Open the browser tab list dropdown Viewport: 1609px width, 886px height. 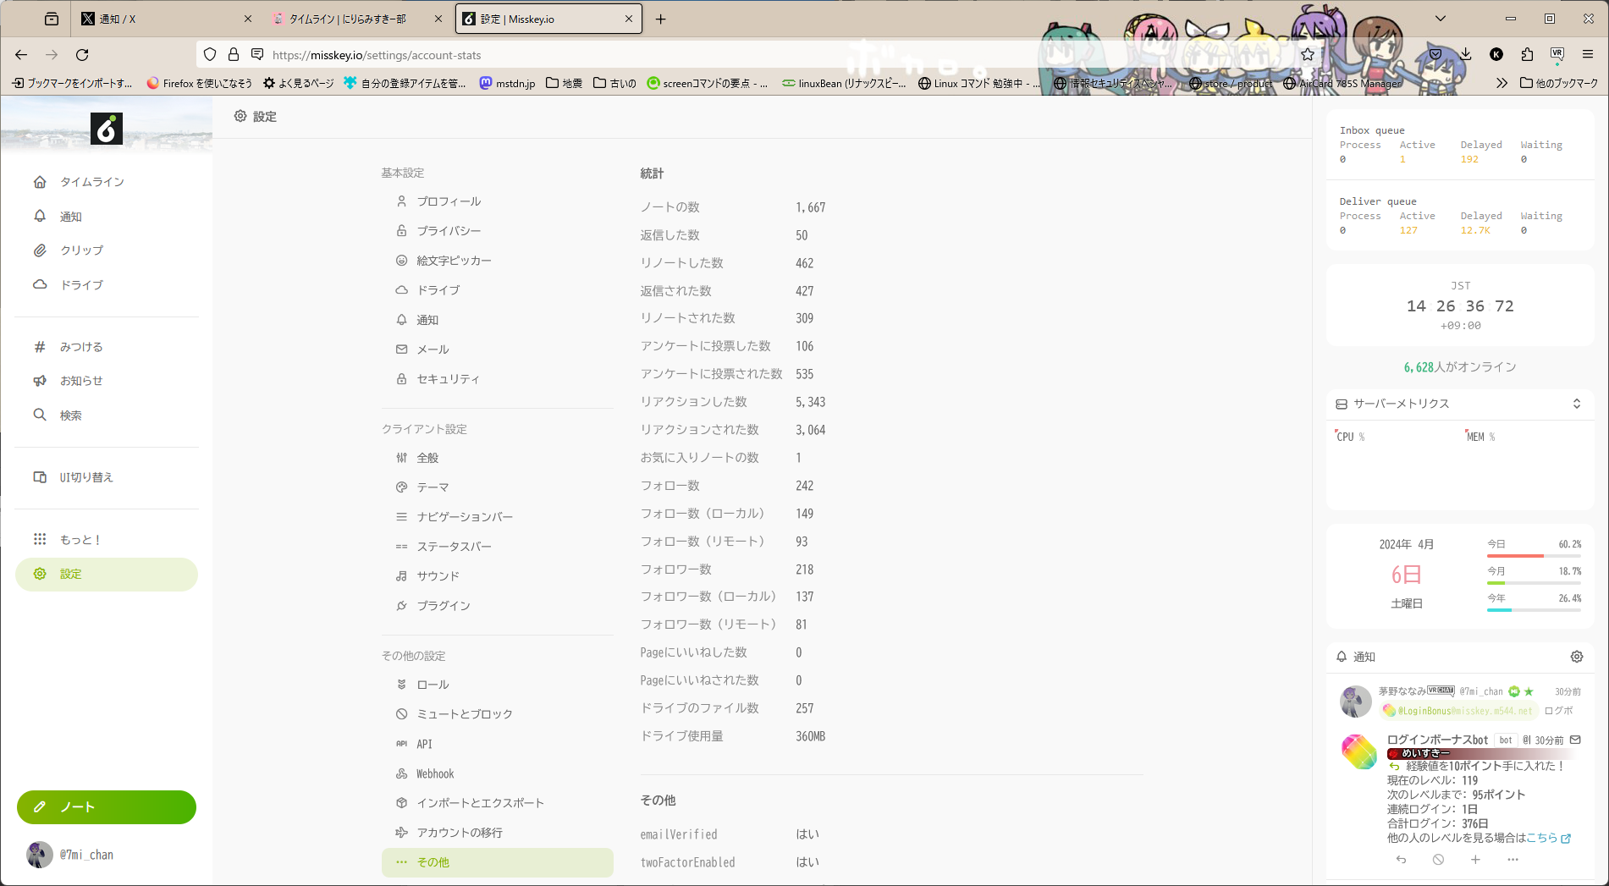[x=1441, y=18]
